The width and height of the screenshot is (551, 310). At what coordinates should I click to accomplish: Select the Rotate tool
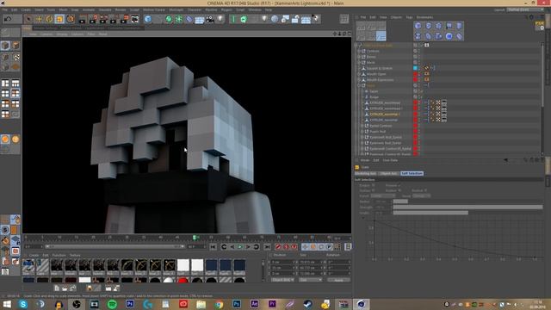(x=50, y=19)
